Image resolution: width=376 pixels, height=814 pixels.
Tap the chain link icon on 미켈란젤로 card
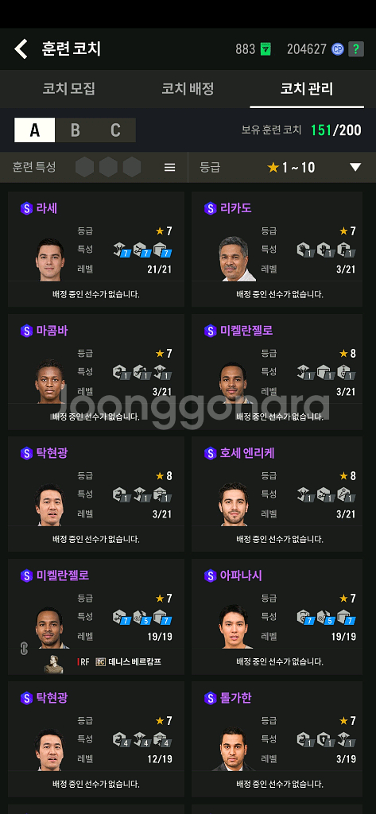pos(24,649)
